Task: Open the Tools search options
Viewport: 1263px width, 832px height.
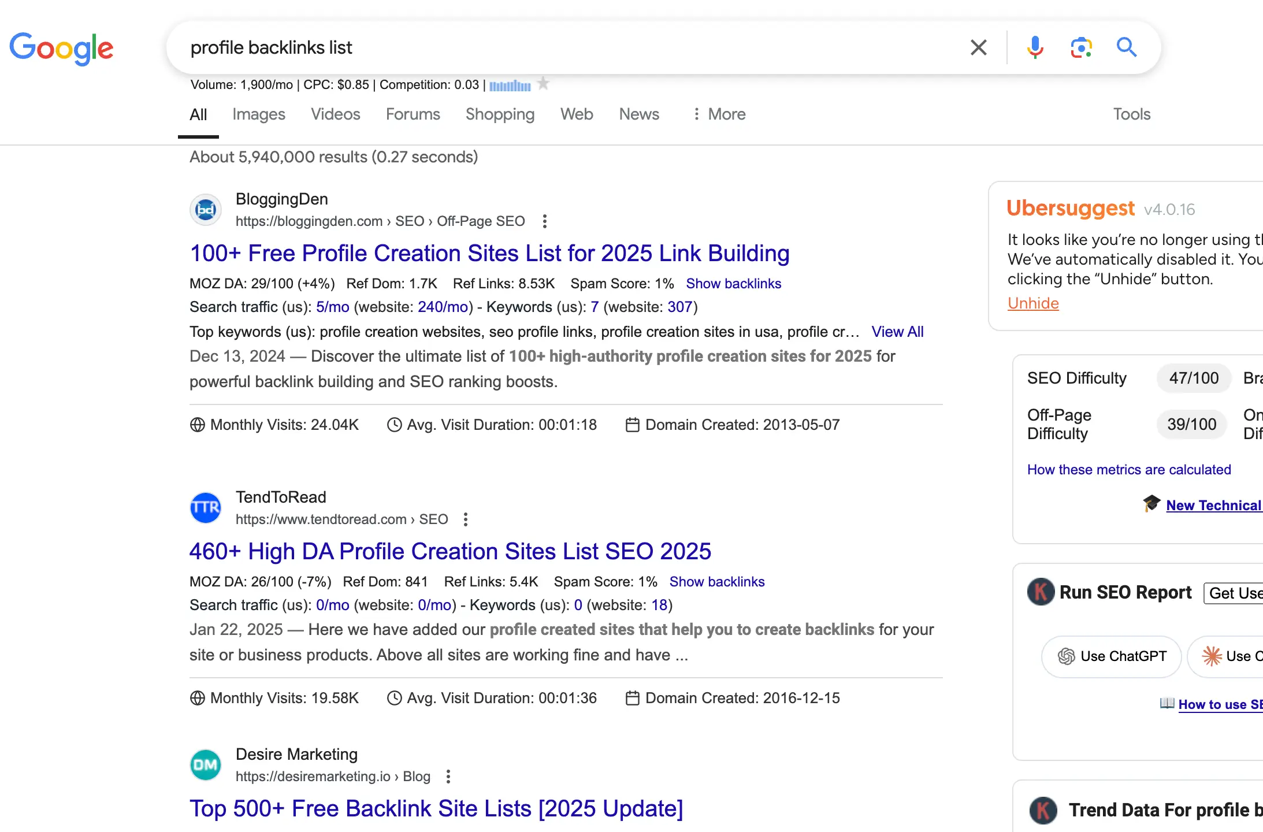Action: click(x=1132, y=114)
